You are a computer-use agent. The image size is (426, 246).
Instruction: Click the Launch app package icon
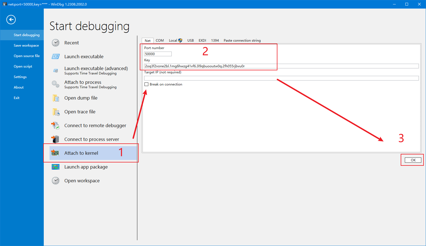pos(56,167)
